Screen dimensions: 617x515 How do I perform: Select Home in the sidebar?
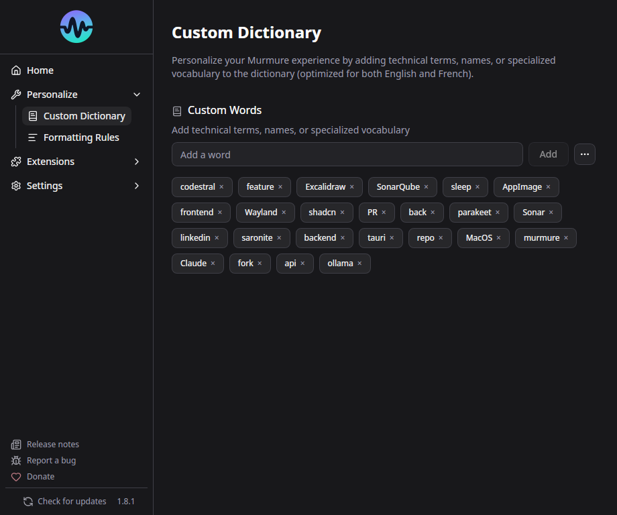(x=40, y=70)
